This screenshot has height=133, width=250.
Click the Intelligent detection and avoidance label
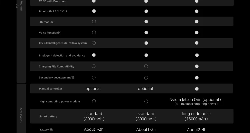click(62, 55)
